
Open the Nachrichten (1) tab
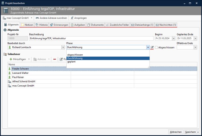(166, 25)
